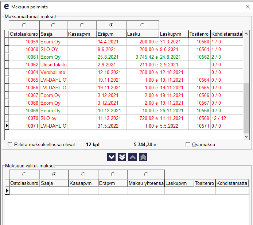Click total sum 5 344,34 e
The width and height of the screenshot is (253, 225).
(145, 144)
